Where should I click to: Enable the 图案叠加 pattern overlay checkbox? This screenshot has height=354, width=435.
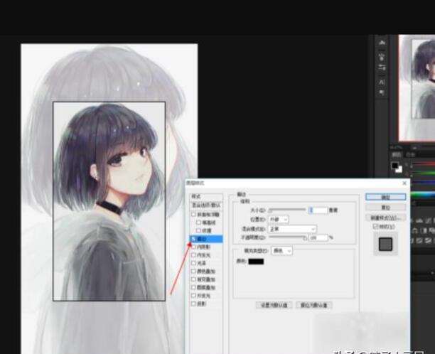point(193,287)
